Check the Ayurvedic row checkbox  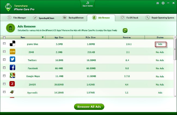(4, 92)
